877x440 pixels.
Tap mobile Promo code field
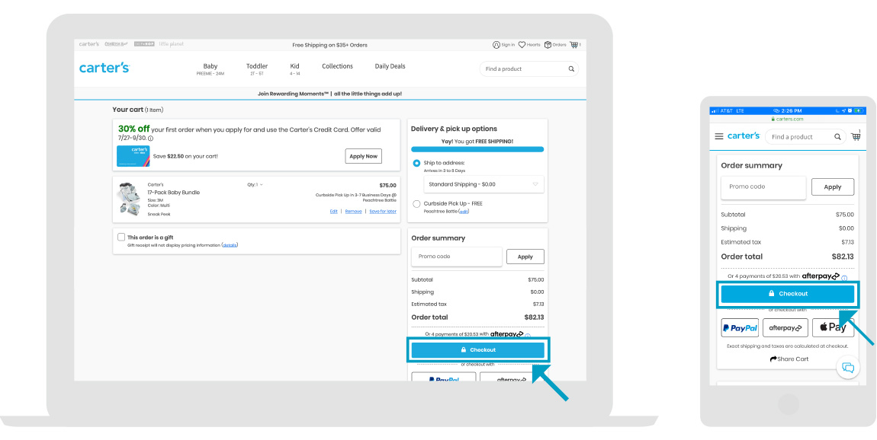tap(763, 187)
